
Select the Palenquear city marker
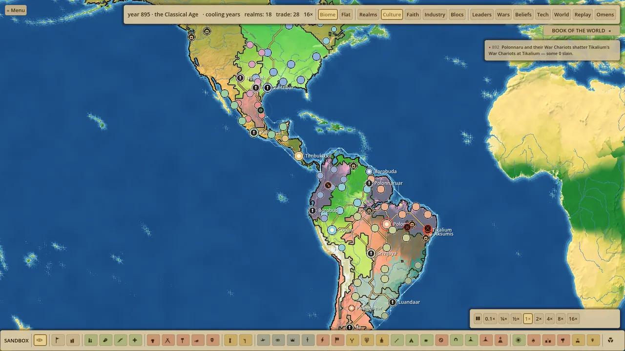pyautogui.click(x=352, y=308)
